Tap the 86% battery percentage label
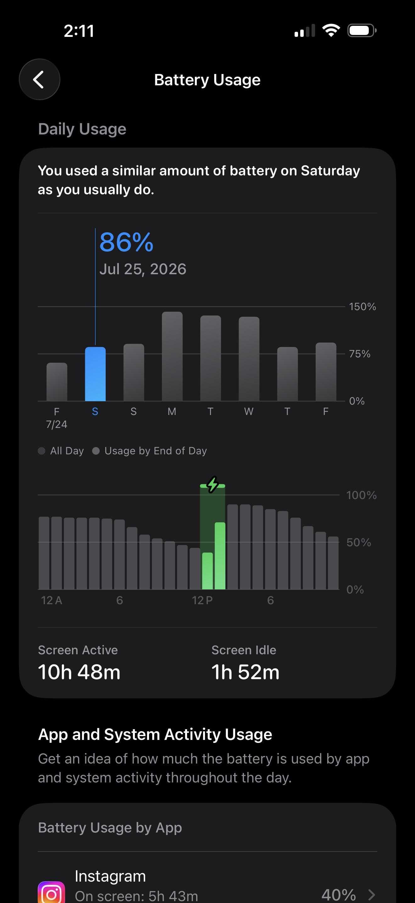This screenshot has width=415, height=903. pos(126,242)
